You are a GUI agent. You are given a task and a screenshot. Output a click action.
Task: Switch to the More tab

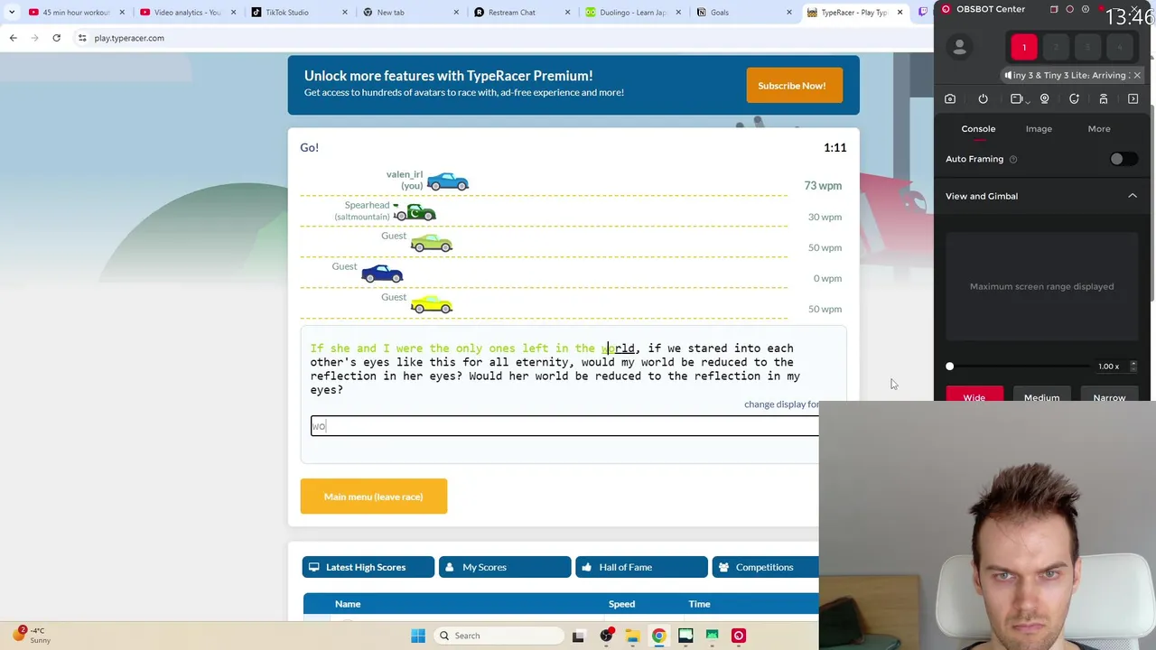(1099, 129)
